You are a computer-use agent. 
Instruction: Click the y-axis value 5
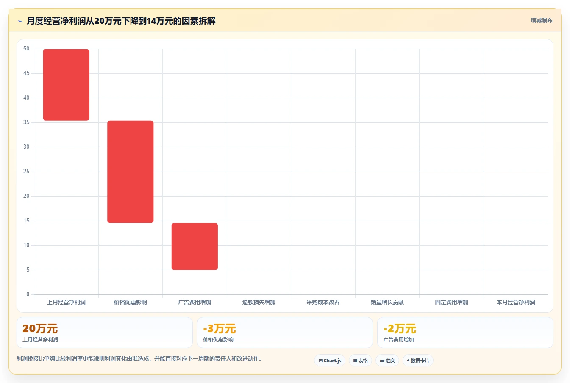pos(28,270)
